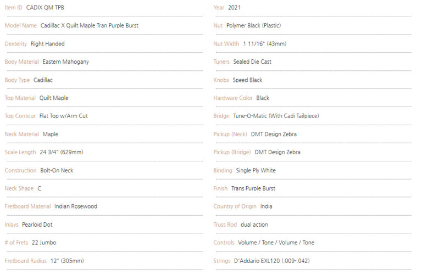
Task: Select the Flat Top w/Arm Cut text
Action: pos(64,116)
